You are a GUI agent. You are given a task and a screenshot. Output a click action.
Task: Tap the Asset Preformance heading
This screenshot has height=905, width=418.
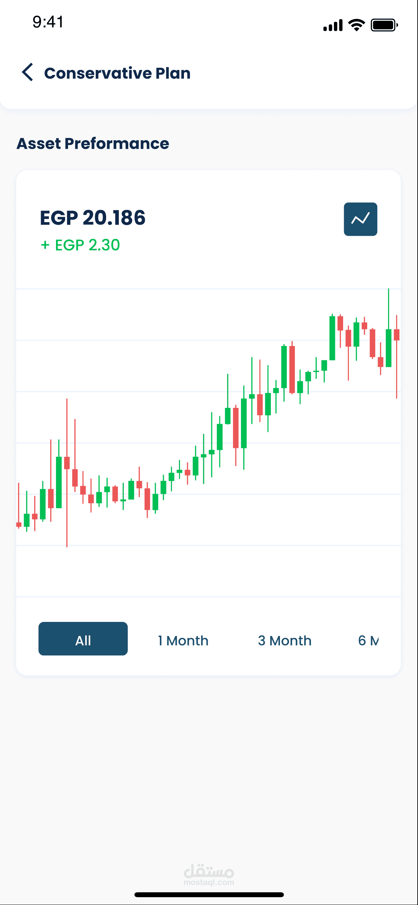pyautogui.click(x=93, y=143)
